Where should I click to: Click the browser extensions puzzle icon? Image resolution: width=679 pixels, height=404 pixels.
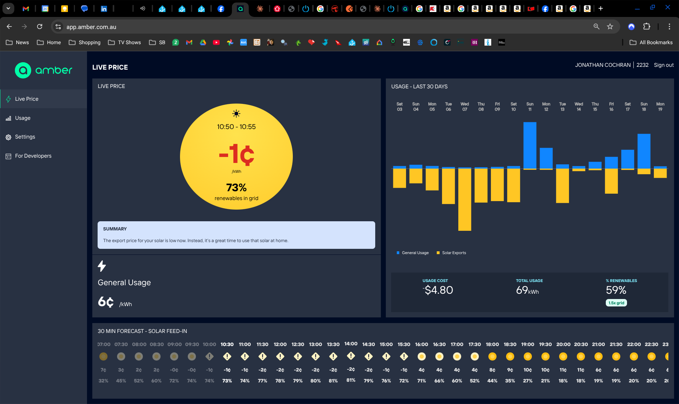click(x=647, y=27)
